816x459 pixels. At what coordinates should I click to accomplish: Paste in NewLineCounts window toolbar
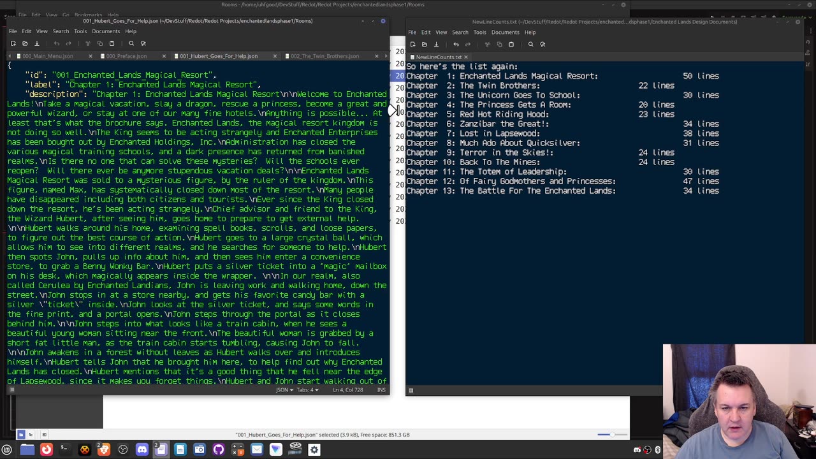(x=511, y=44)
